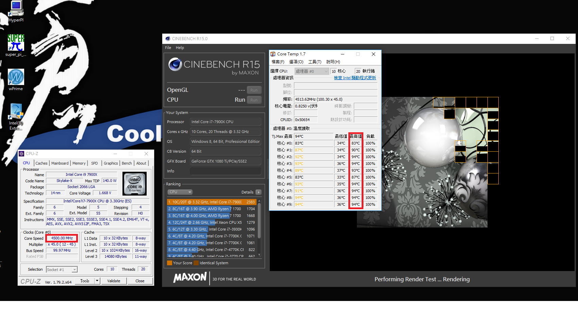578x336 pixels.
Task: Click the Processor field Intel Core i7-7900X CPU
Action: click(x=226, y=122)
